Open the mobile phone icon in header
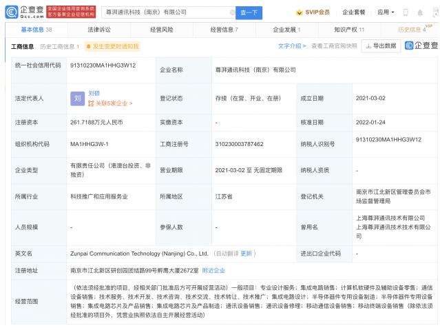This screenshot has width=440, height=330. 406,12
